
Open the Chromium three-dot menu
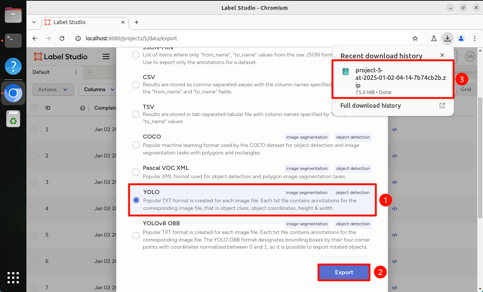474,38
